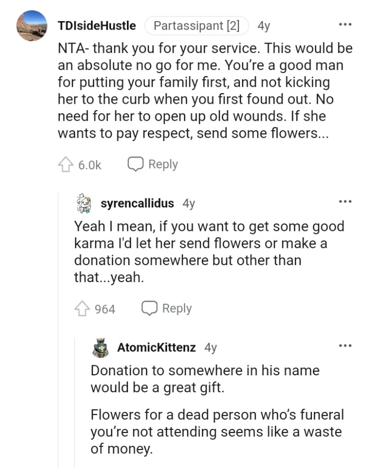The width and height of the screenshot is (370, 468).
Task: Open the three-dot menu beside syrencallidus
Action: tap(346, 200)
